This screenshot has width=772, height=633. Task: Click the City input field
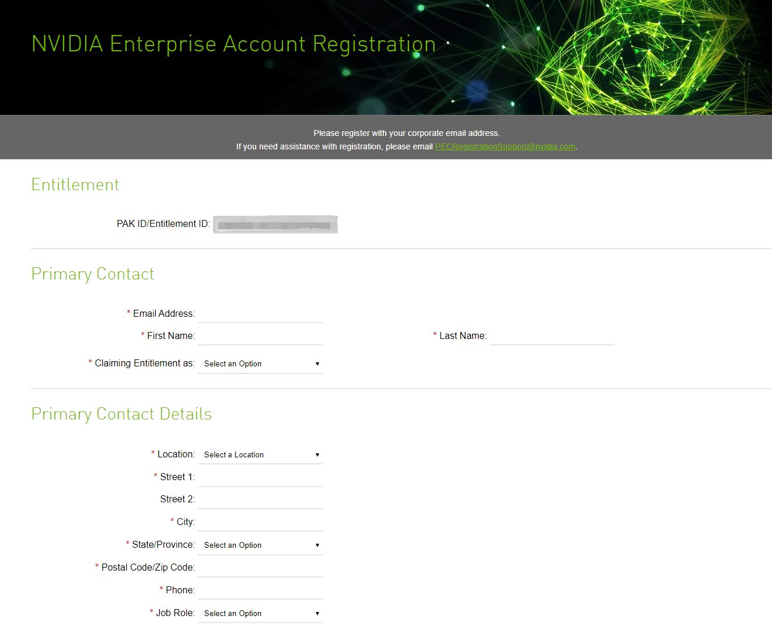coord(260,522)
